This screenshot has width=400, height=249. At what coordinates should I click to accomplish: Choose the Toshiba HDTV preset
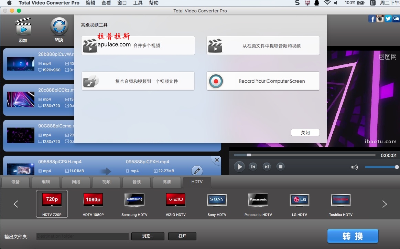(x=341, y=204)
